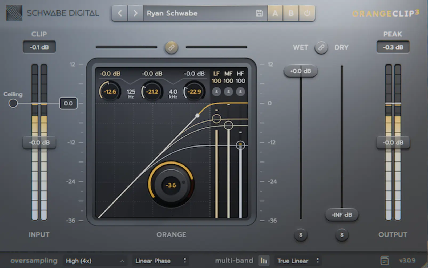
Task: Click the output gain -0.0 dB fader handle
Action: tap(393, 143)
